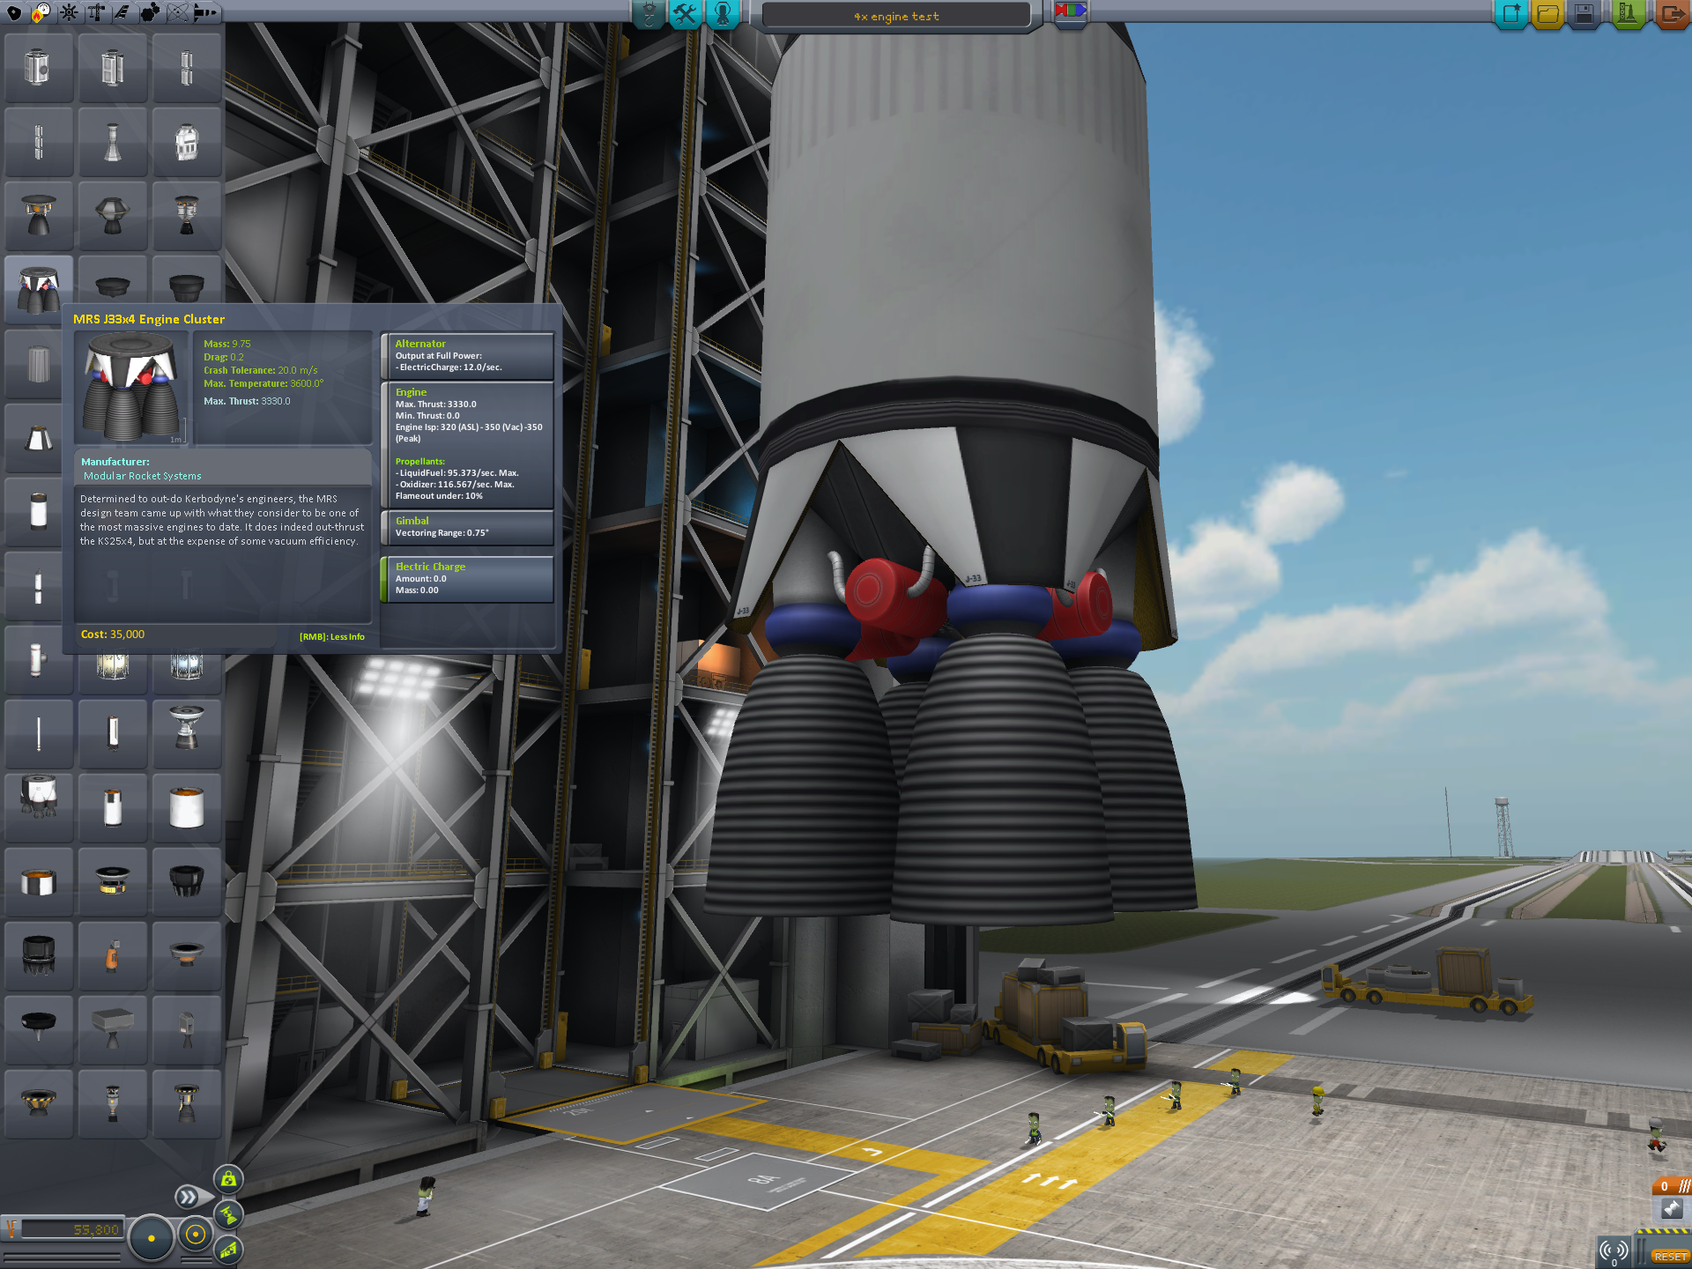Toggle angle snap with the ringed circle button
This screenshot has width=1692, height=1269.
[196, 1236]
